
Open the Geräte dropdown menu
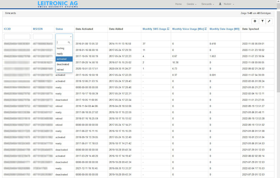(191, 4)
